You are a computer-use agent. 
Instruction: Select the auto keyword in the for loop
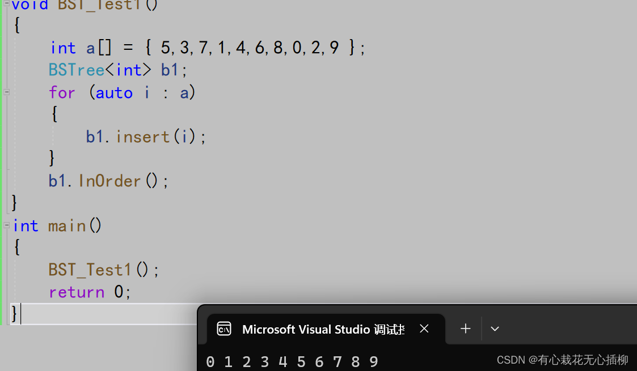[115, 92]
